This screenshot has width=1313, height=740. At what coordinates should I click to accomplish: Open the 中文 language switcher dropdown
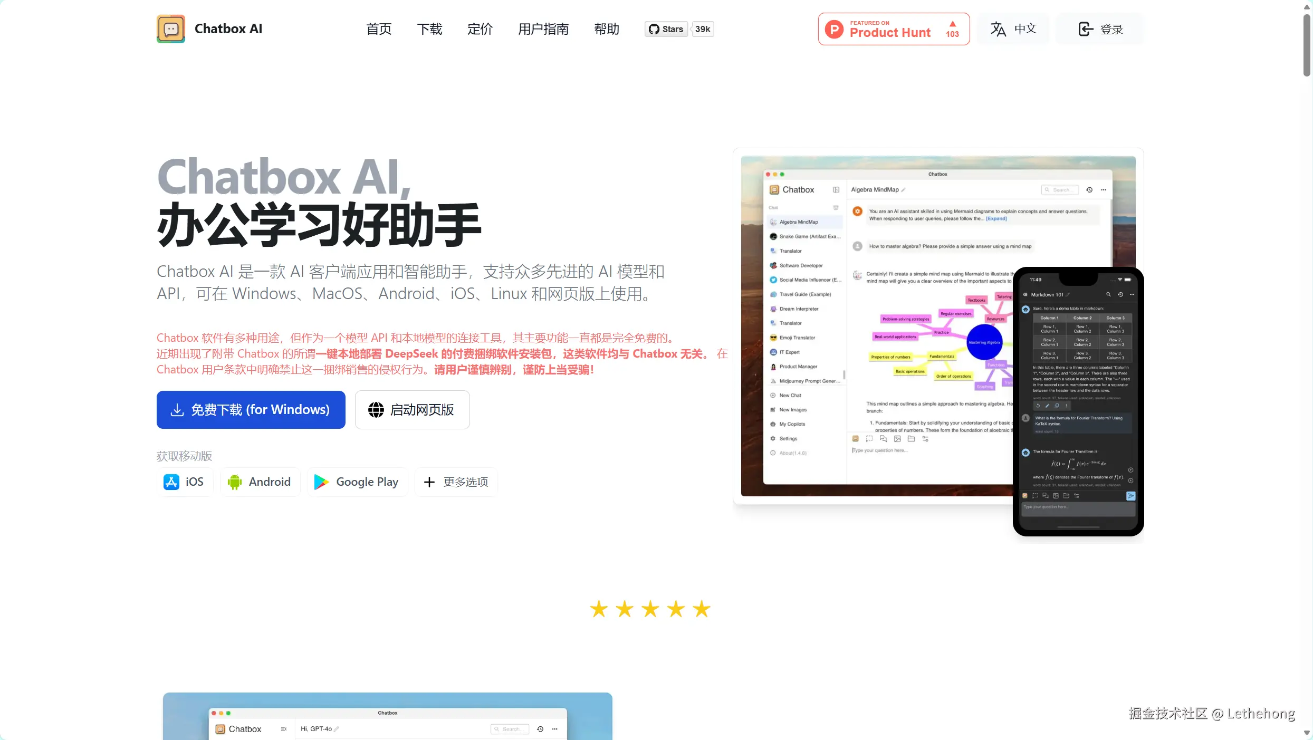1013,29
